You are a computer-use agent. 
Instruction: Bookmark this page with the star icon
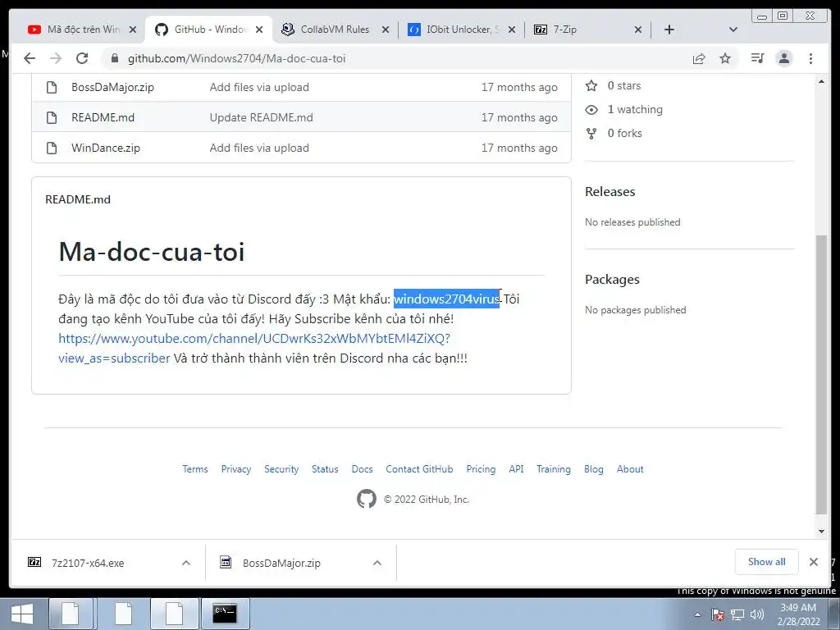(x=725, y=58)
